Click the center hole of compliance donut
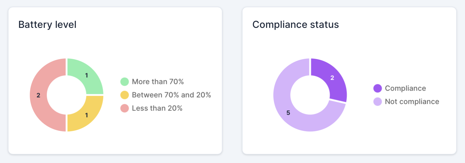Screen dimensions: 465x163 click(x=310, y=95)
